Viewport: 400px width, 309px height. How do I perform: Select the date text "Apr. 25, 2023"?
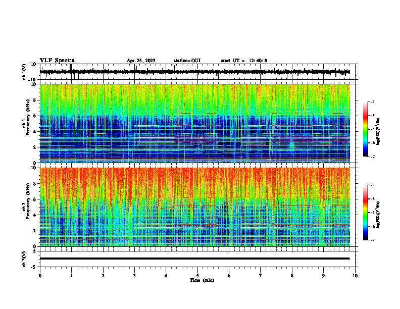point(141,61)
